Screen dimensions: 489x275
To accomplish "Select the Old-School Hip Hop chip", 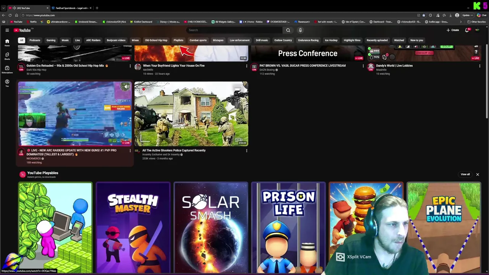I will (x=156, y=40).
